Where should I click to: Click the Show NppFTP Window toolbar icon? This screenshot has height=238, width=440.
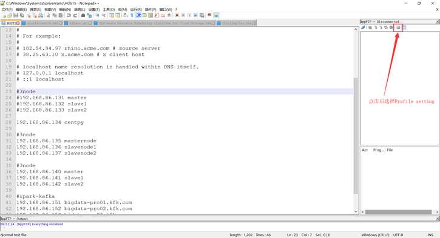[x=216, y=15]
